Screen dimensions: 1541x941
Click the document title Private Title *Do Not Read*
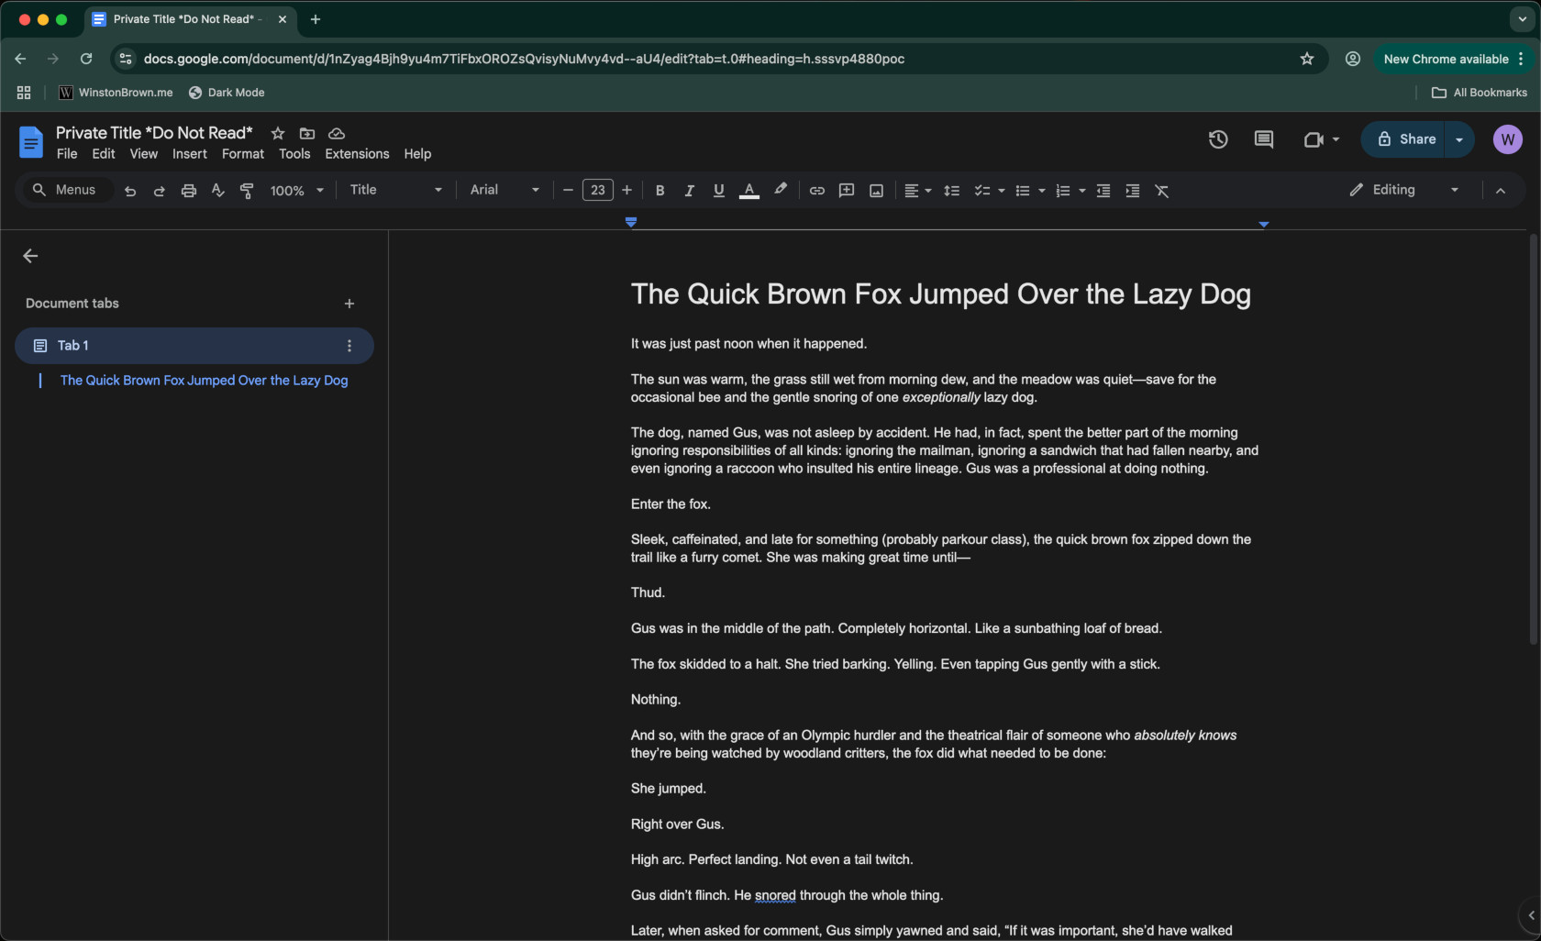(154, 133)
